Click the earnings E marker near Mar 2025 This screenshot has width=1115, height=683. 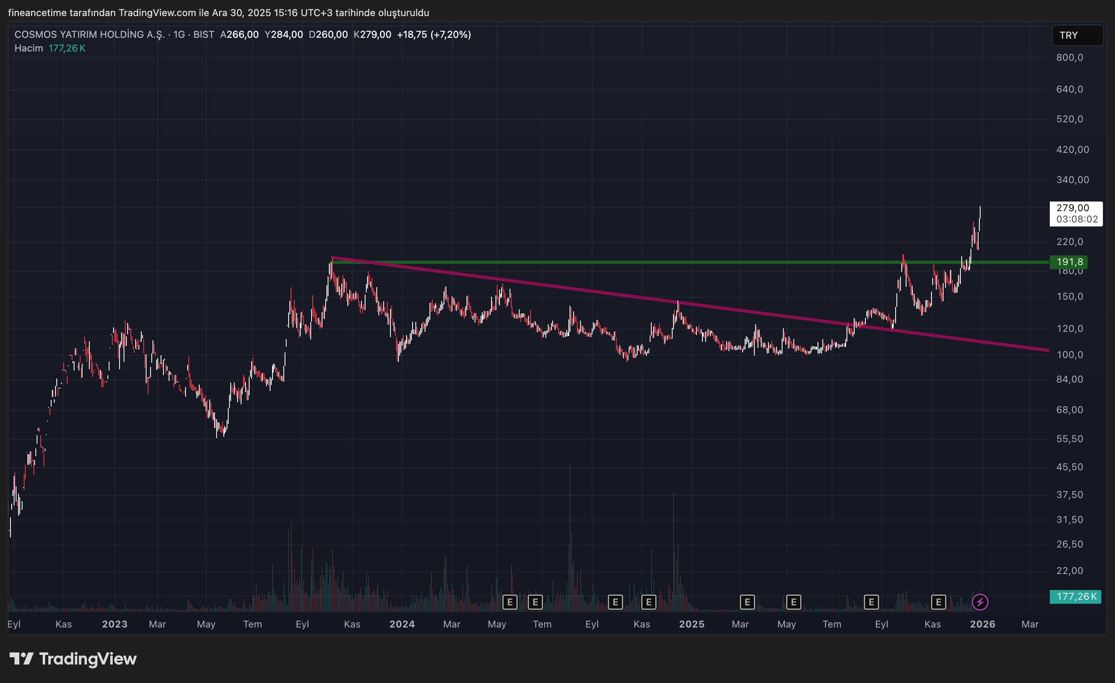tap(747, 602)
